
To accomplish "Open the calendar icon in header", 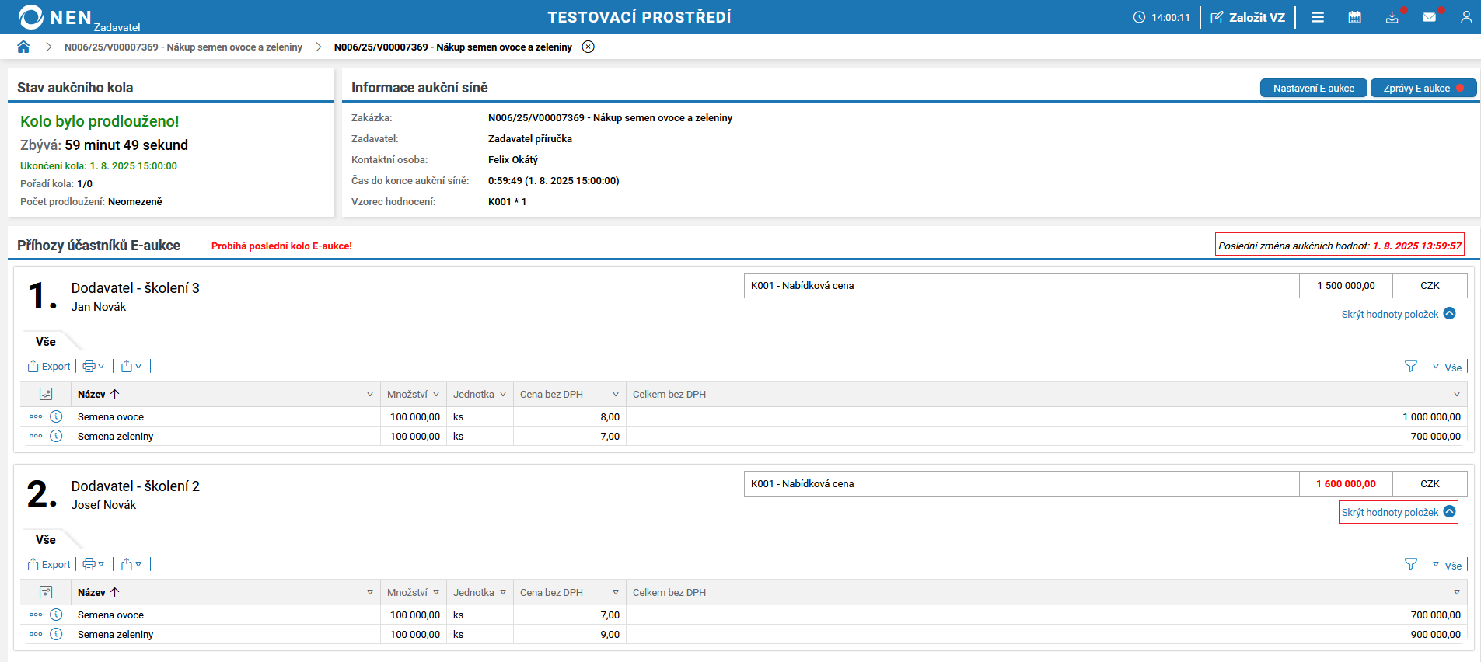I will pos(1354,17).
